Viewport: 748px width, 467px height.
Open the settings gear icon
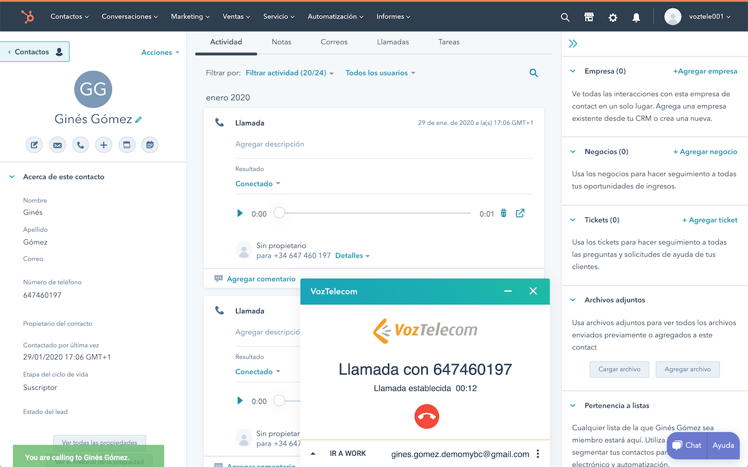(613, 18)
